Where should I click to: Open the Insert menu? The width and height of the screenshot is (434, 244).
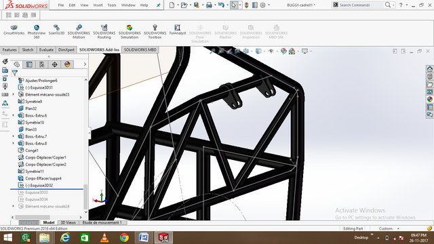(x=98, y=5)
